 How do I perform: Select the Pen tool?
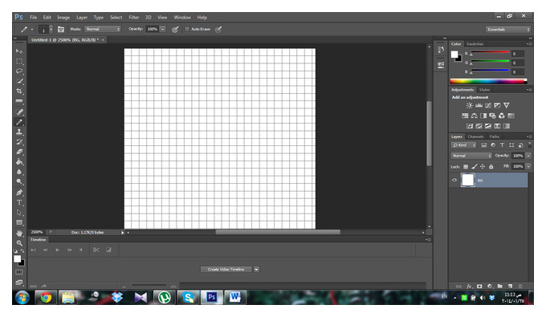point(19,193)
